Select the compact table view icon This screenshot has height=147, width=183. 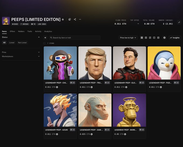tap(158, 38)
